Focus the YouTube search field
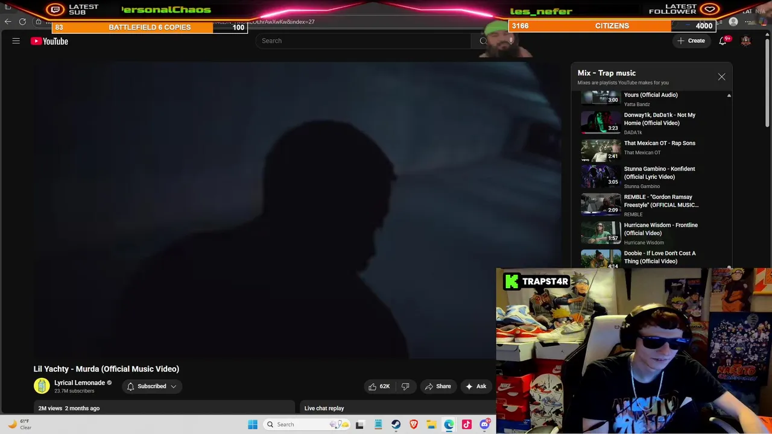The height and width of the screenshot is (434, 772). point(364,41)
